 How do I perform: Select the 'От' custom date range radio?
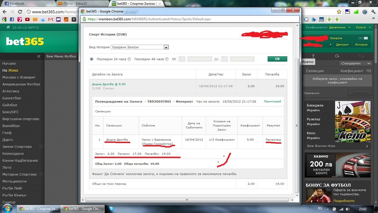coord(167,59)
